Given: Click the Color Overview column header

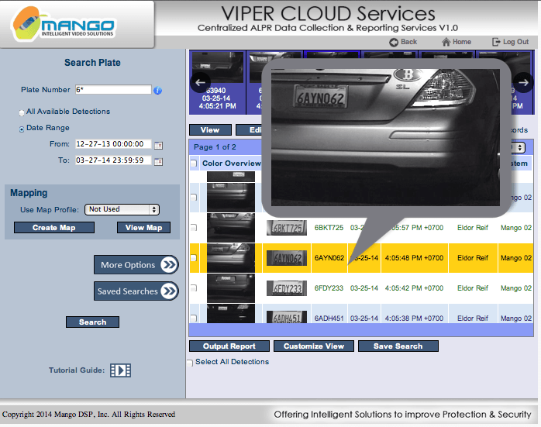Looking at the screenshot, I should point(231,164).
